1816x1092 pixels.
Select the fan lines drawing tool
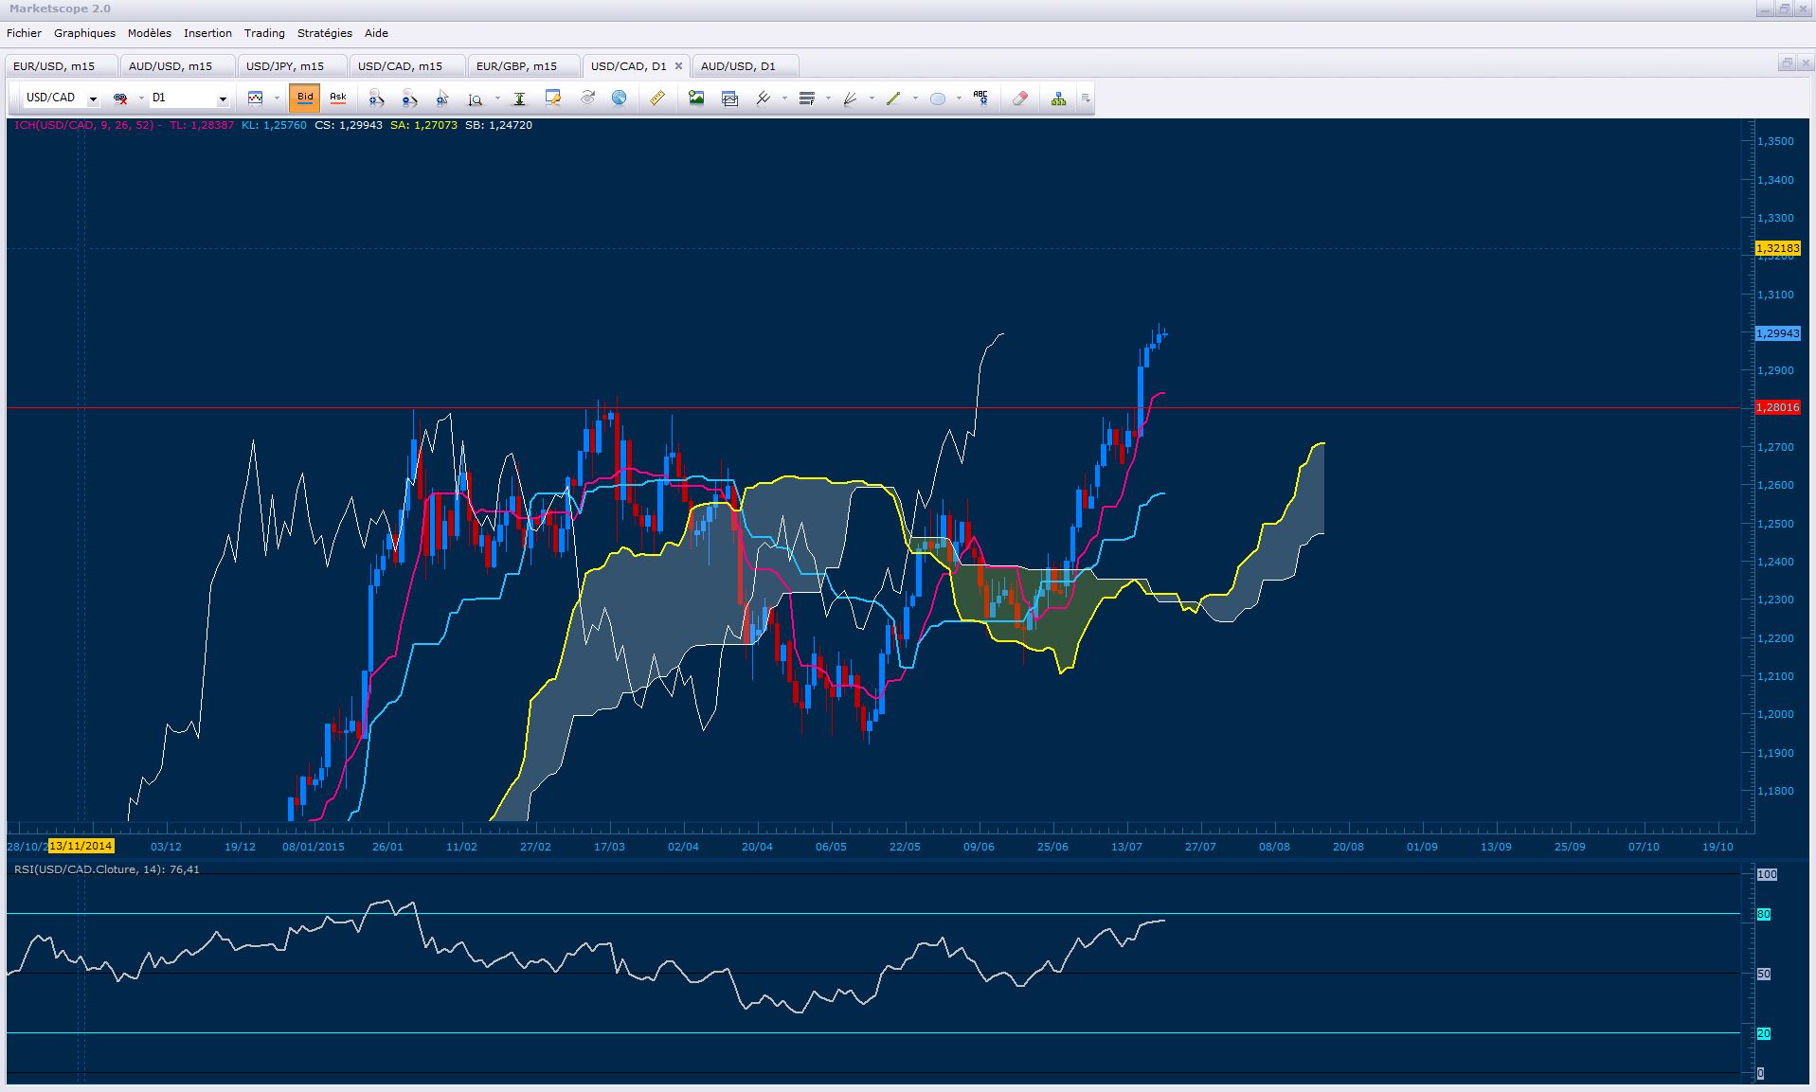(x=851, y=98)
